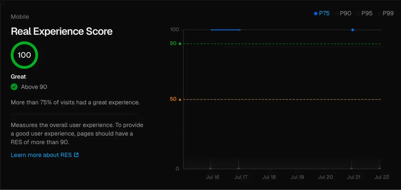Click the blue data point above Jul 21
This screenshot has width=401, height=190.
353,30
